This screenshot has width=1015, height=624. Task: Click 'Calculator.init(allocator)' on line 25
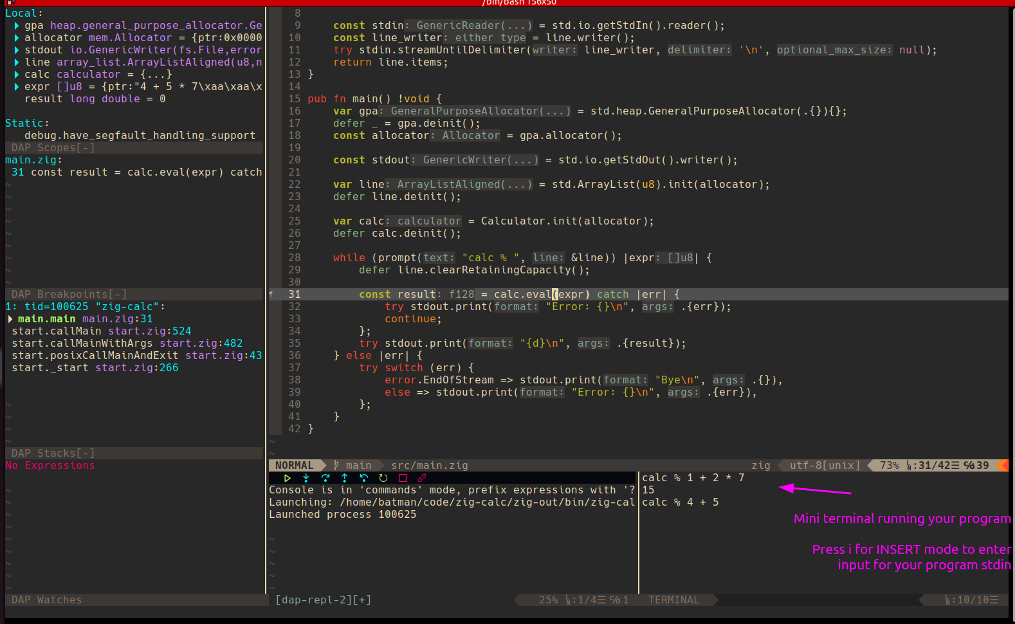[564, 221]
